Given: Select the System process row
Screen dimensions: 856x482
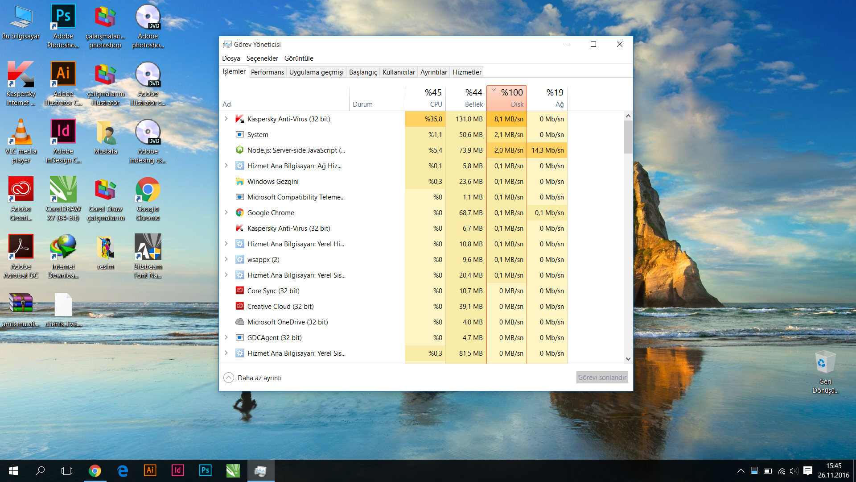Looking at the screenshot, I should click(393, 134).
